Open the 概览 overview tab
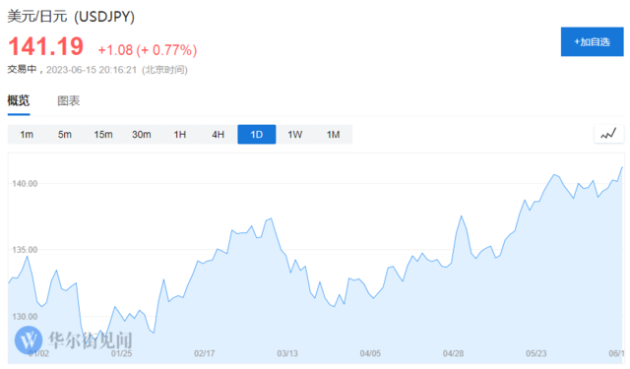Screen dimensions: 630x369 (19, 100)
